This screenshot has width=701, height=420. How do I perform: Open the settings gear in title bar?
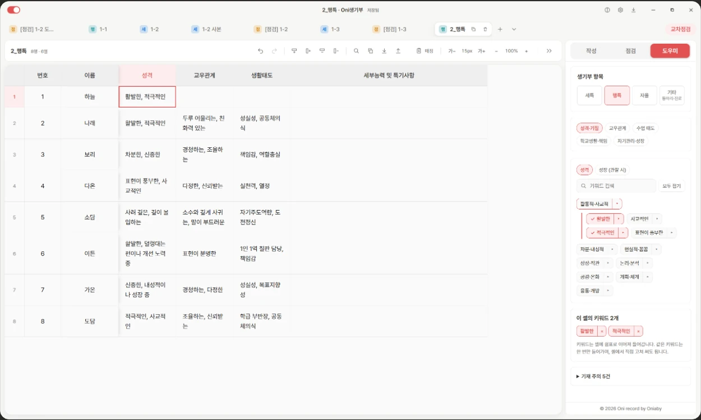click(x=620, y=10)
